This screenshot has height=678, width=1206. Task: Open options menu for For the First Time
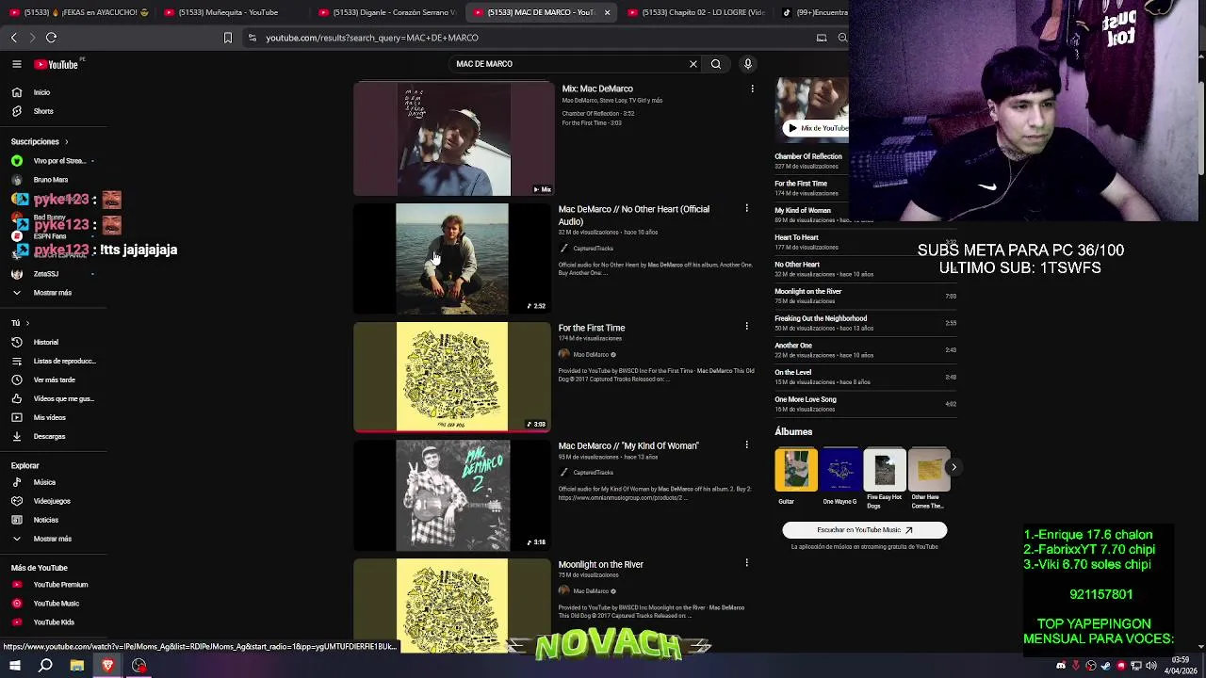(x=746, y=326)
